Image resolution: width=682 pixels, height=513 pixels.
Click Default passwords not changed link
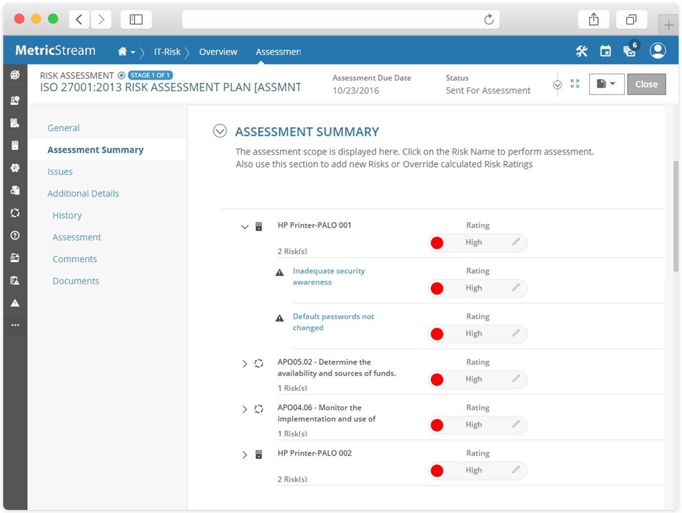pos(333,322)
